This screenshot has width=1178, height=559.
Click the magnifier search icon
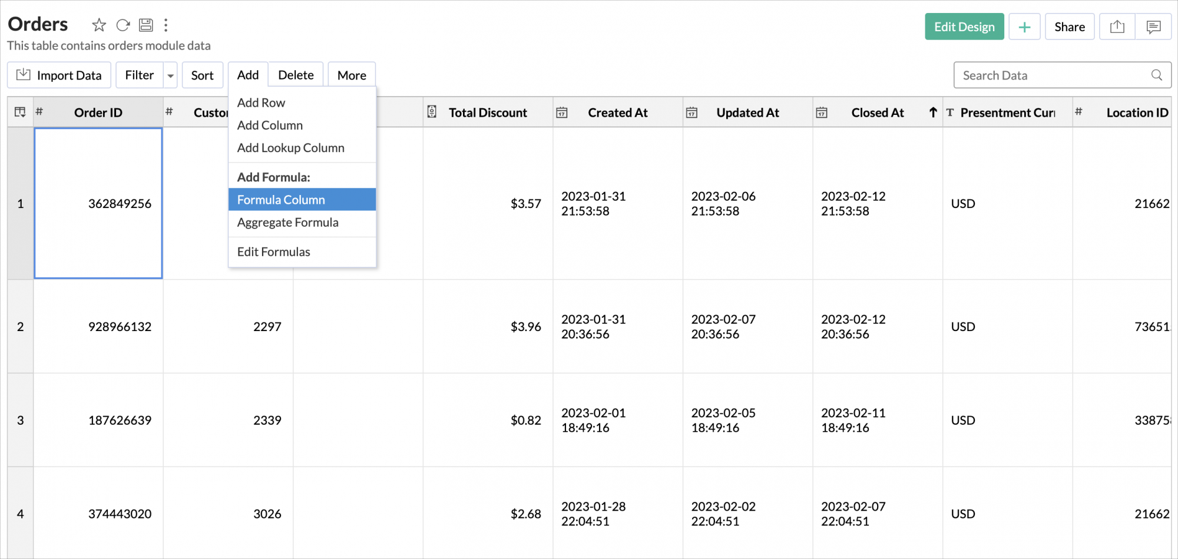pos(1156,75)
